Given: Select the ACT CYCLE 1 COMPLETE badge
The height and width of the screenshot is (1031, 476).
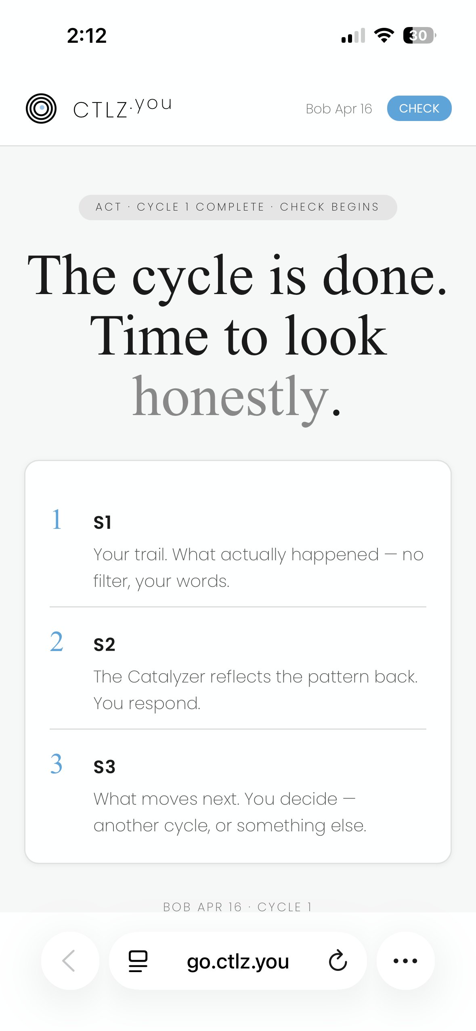Looking at the screenshot, I should (238, 207).
